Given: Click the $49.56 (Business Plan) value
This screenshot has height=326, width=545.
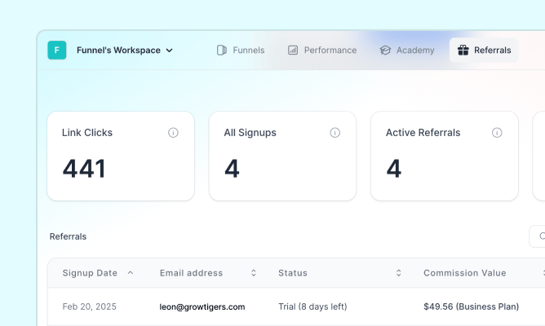Looking at the screenshot, I should pyautogui.click(x=471, y=306).
